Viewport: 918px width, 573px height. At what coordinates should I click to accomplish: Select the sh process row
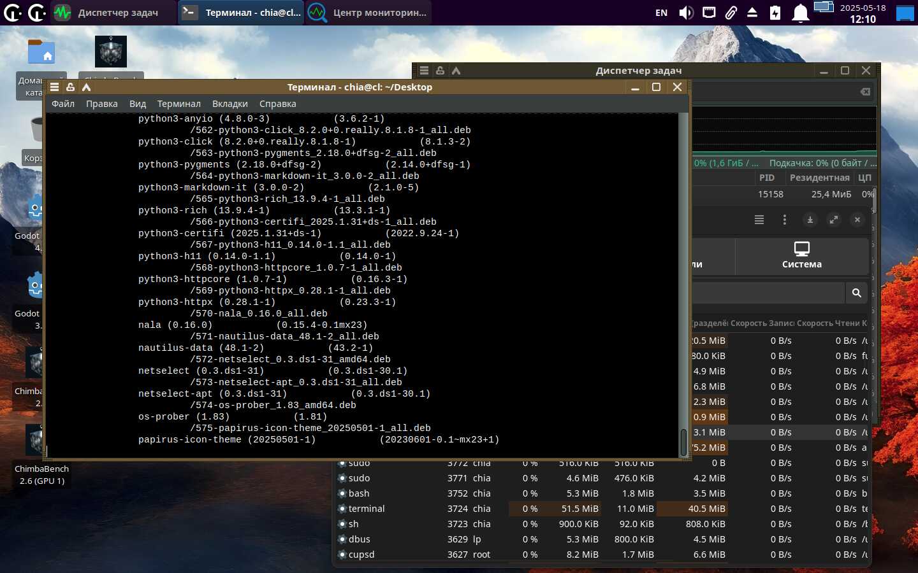tap(602, 524)
